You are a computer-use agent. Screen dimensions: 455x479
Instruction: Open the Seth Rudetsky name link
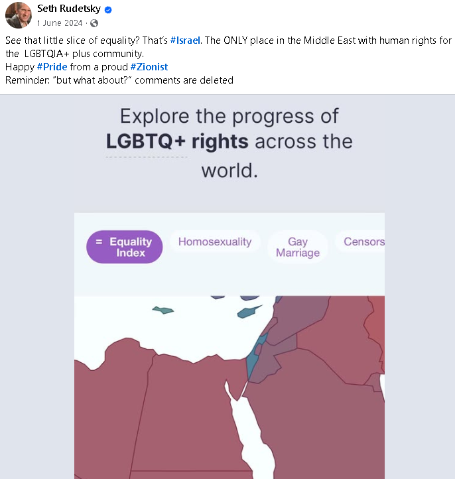(69, 9)
